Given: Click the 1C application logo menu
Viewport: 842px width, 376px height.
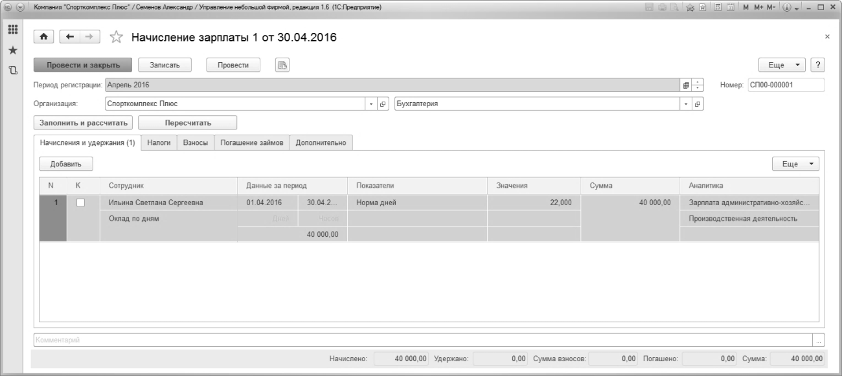Looking at the screenshot, I should (8, 7).
